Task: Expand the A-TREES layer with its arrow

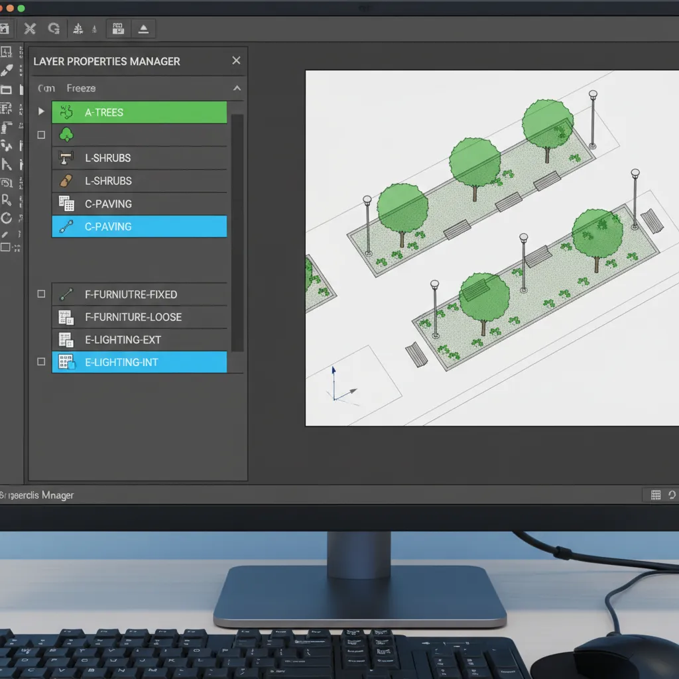Action: [x=41, y=111]
